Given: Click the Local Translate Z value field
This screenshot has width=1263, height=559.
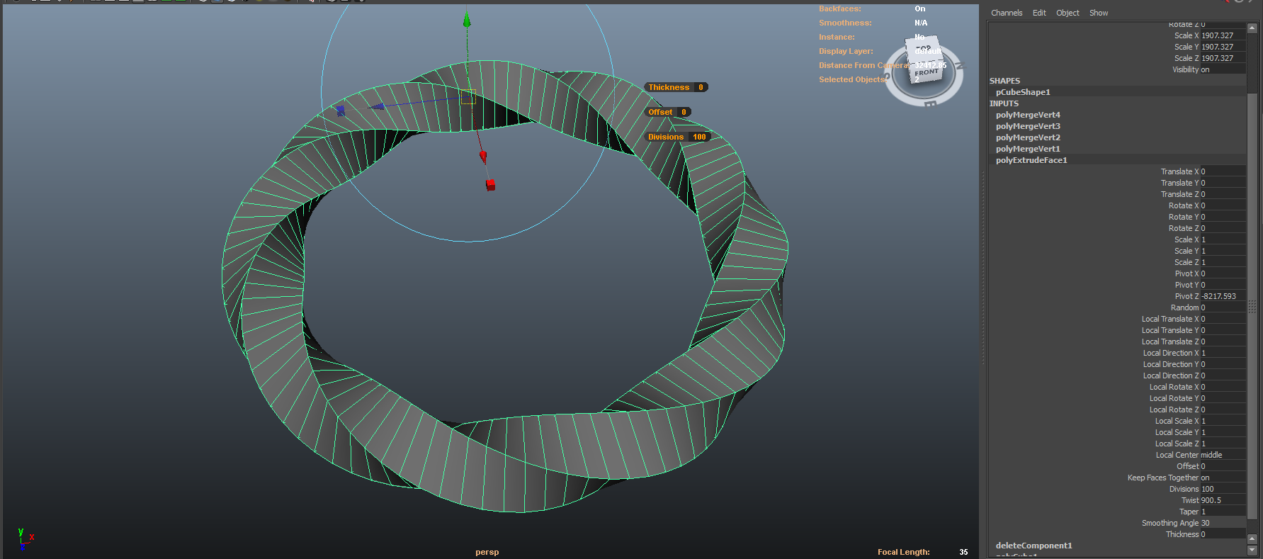Looking at the screenshot, I should pyautogui.click(x=1223, y=341).
